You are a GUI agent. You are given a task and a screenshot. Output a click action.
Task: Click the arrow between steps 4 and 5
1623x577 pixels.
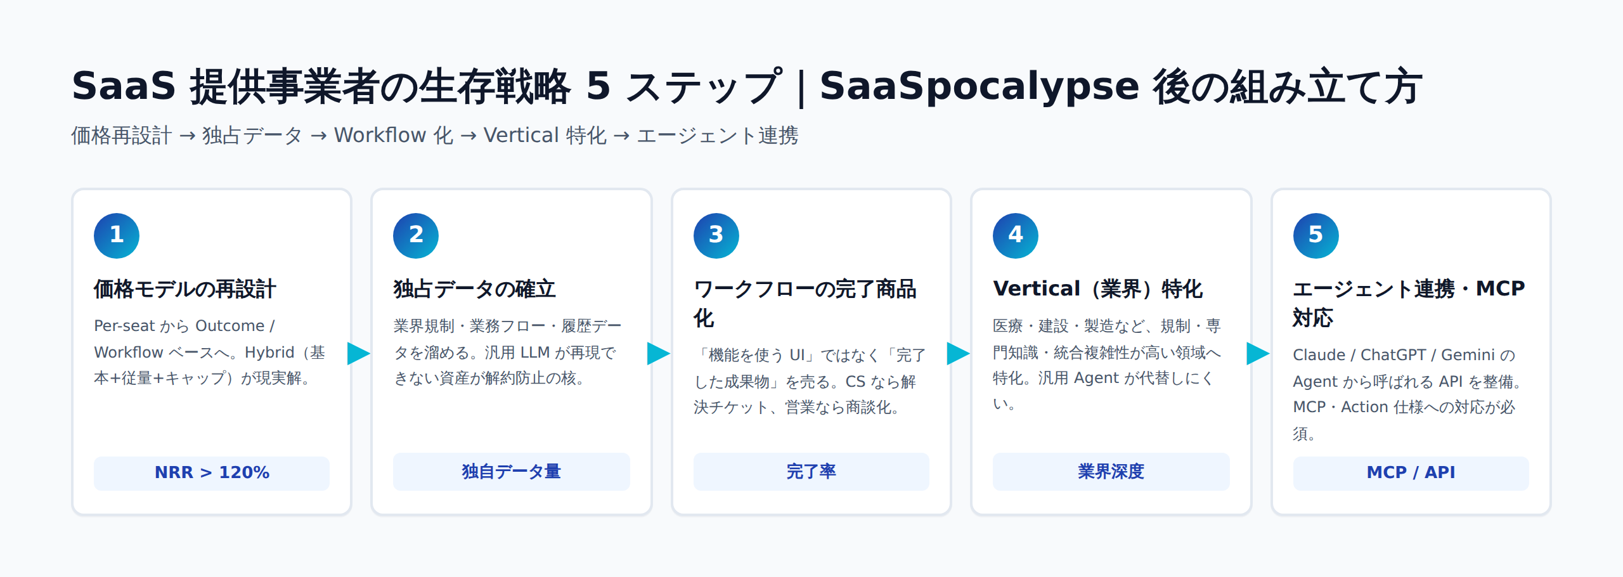pos(1258,353)
